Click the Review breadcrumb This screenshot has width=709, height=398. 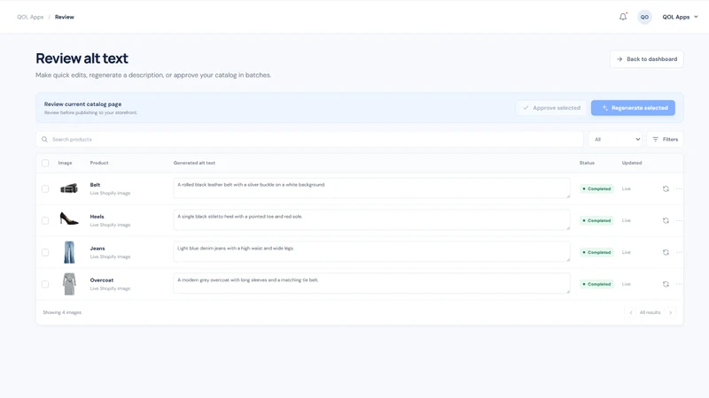[64, 17]
